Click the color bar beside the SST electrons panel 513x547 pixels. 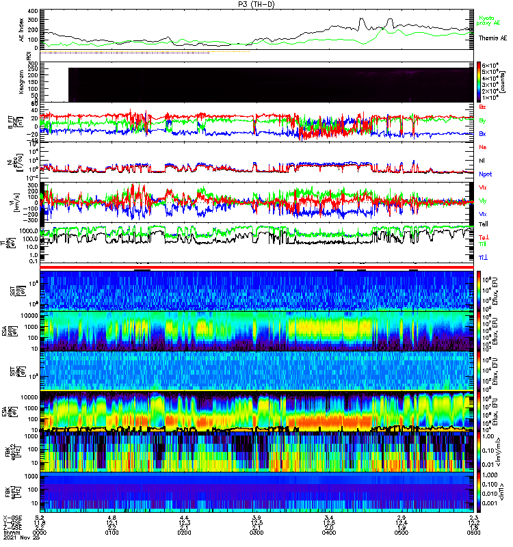click(479, 371)
